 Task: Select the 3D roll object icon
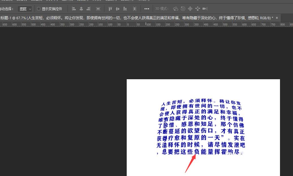183,8
